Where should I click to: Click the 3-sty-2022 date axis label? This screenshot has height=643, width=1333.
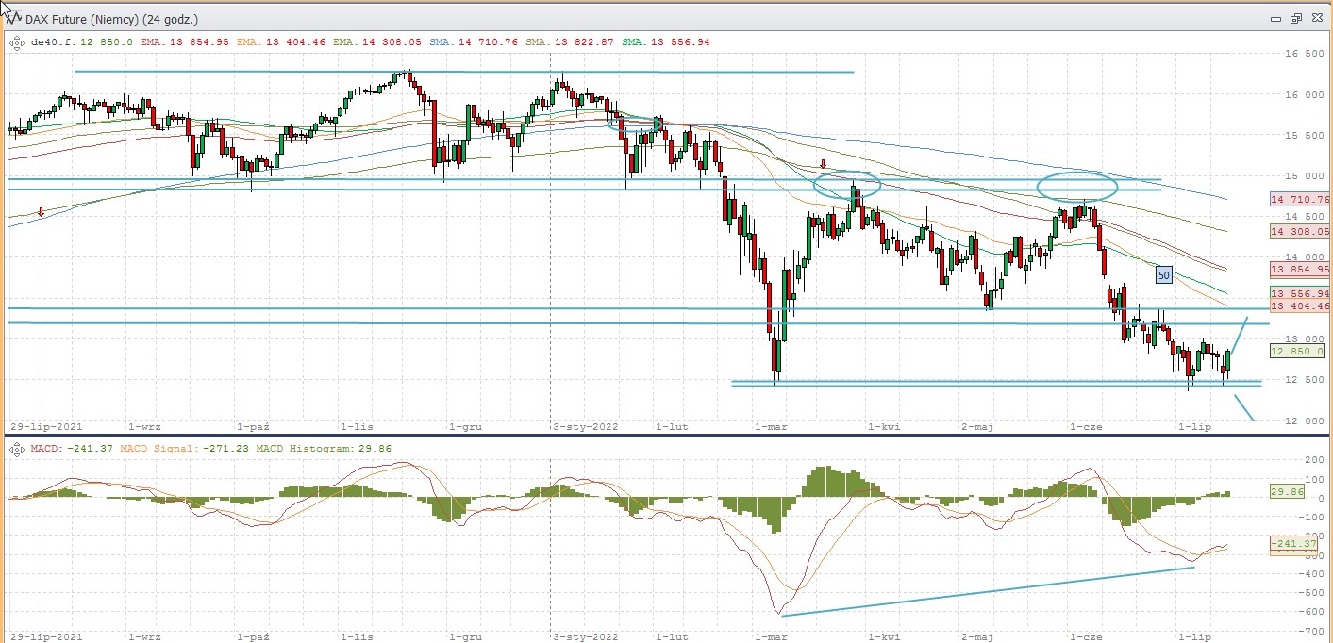pos(585,426)
